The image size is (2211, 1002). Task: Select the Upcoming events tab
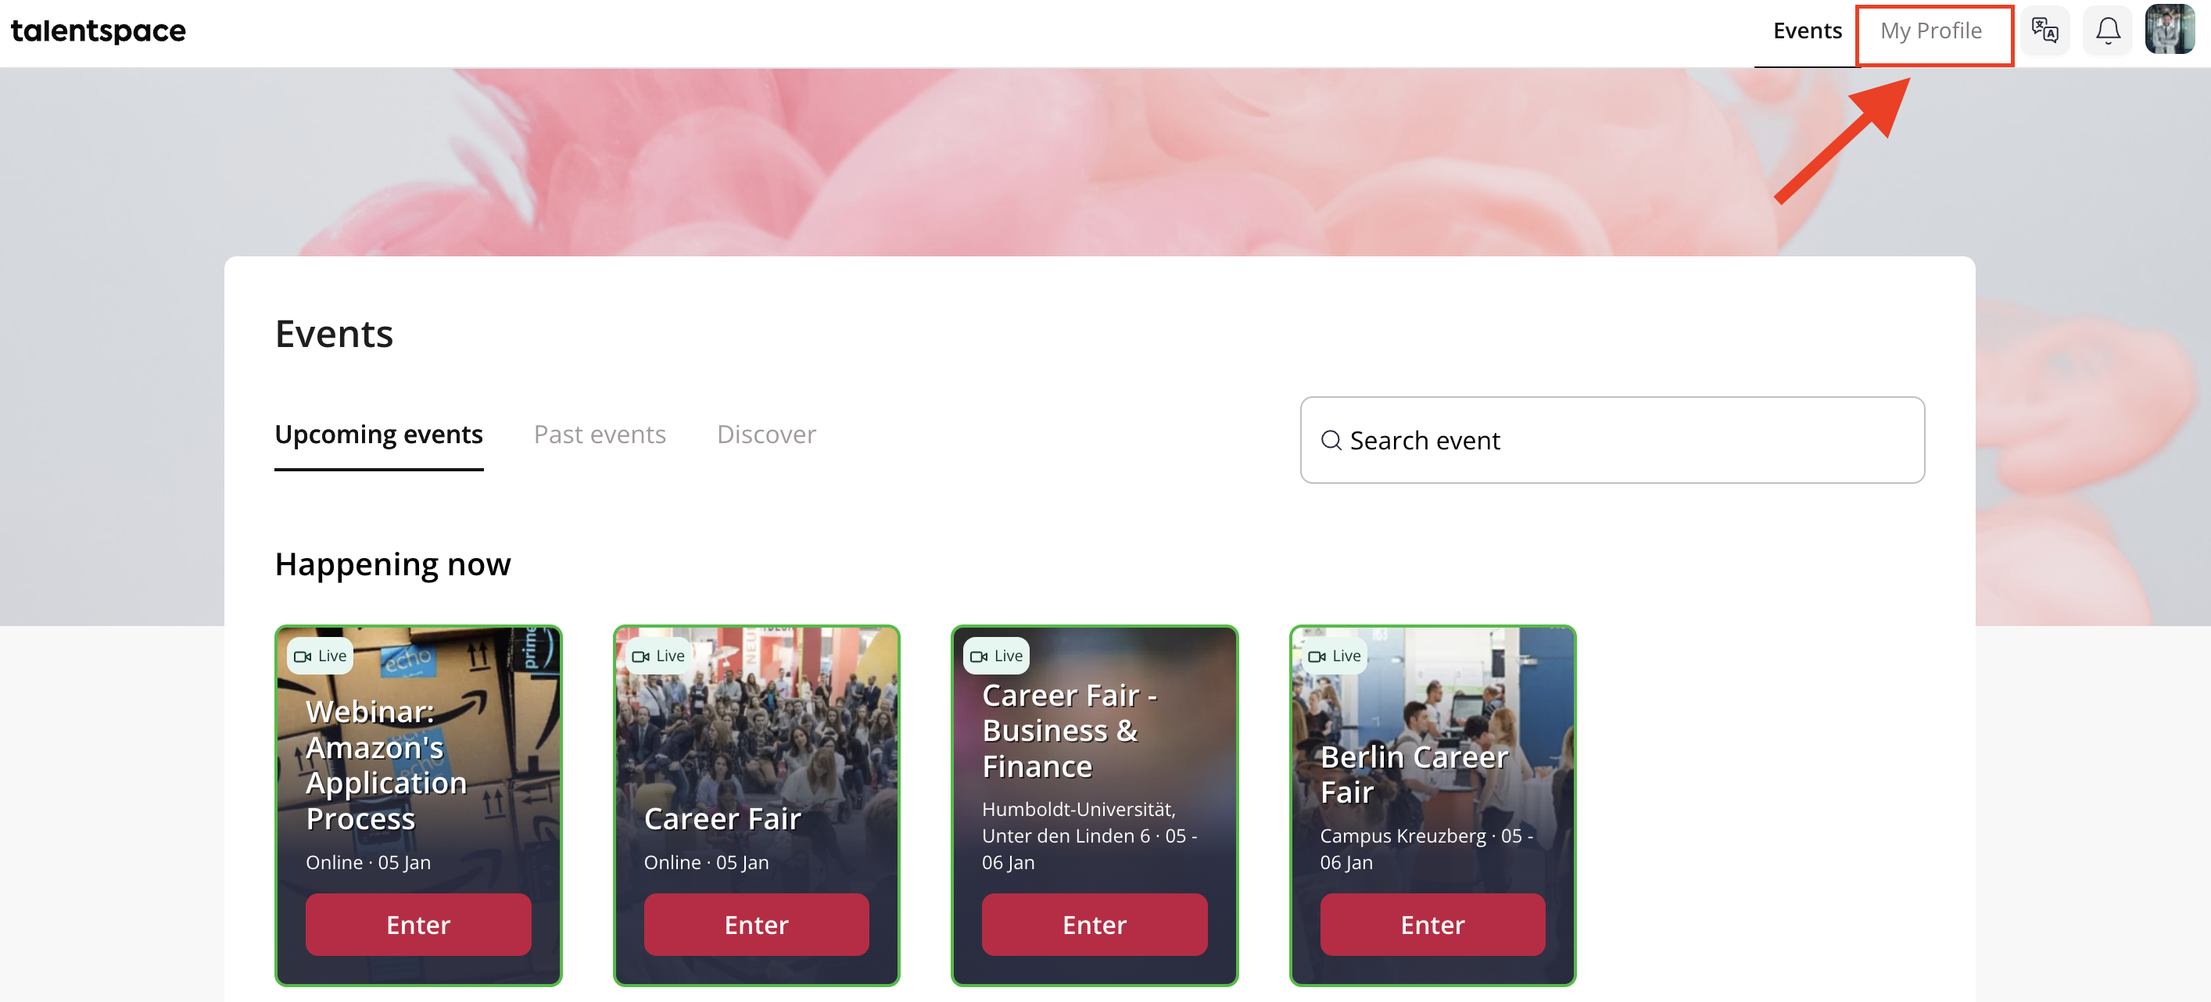point(378,435)
